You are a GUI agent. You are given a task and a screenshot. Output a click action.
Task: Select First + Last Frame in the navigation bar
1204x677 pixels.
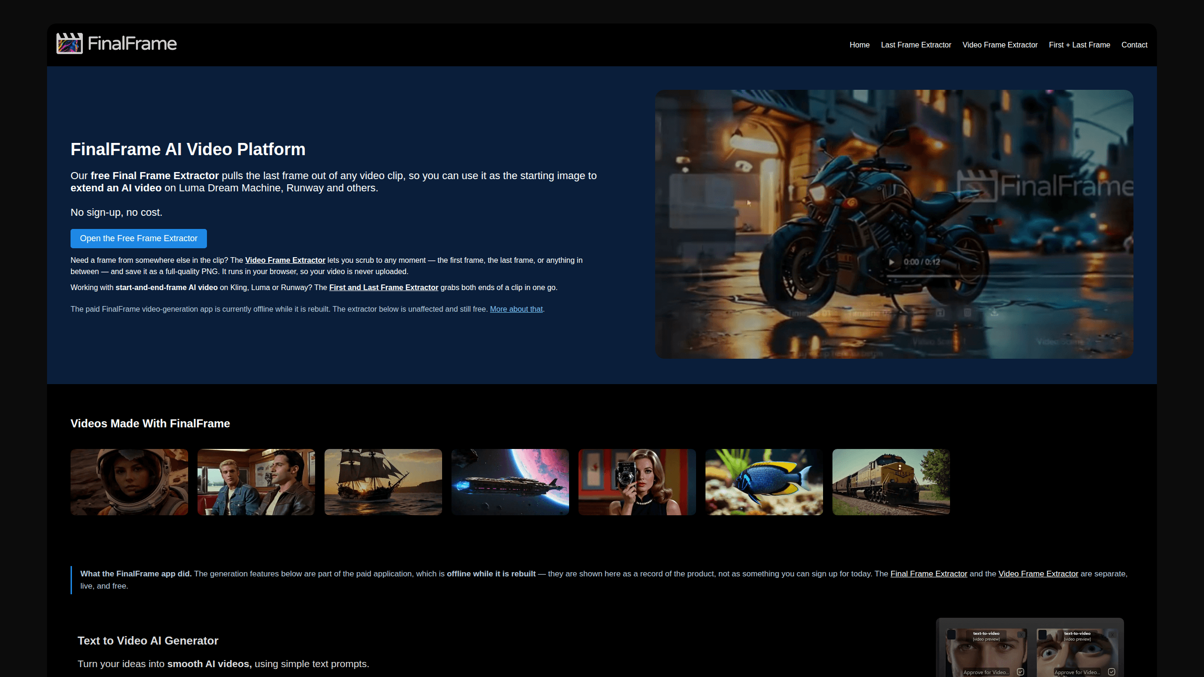(x=1079, y=45)
